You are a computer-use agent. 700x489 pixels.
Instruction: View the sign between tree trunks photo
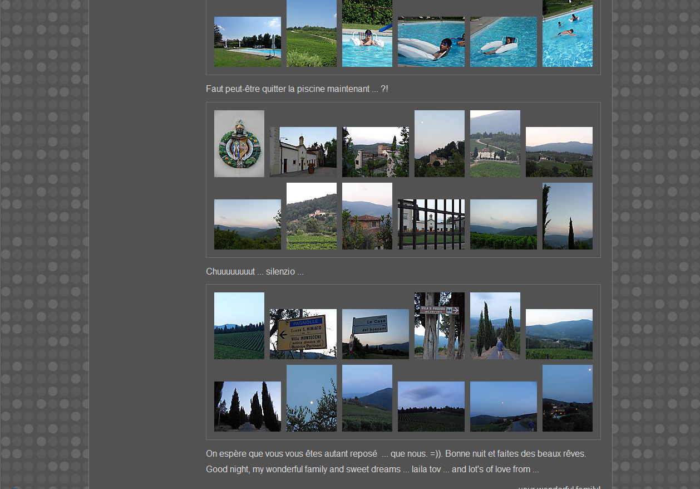pyautogui.click(x=440, y=325)
